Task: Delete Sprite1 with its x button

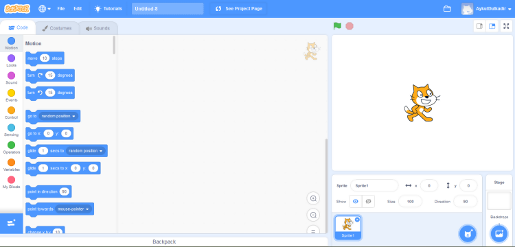Action: [x=357, y=220]
